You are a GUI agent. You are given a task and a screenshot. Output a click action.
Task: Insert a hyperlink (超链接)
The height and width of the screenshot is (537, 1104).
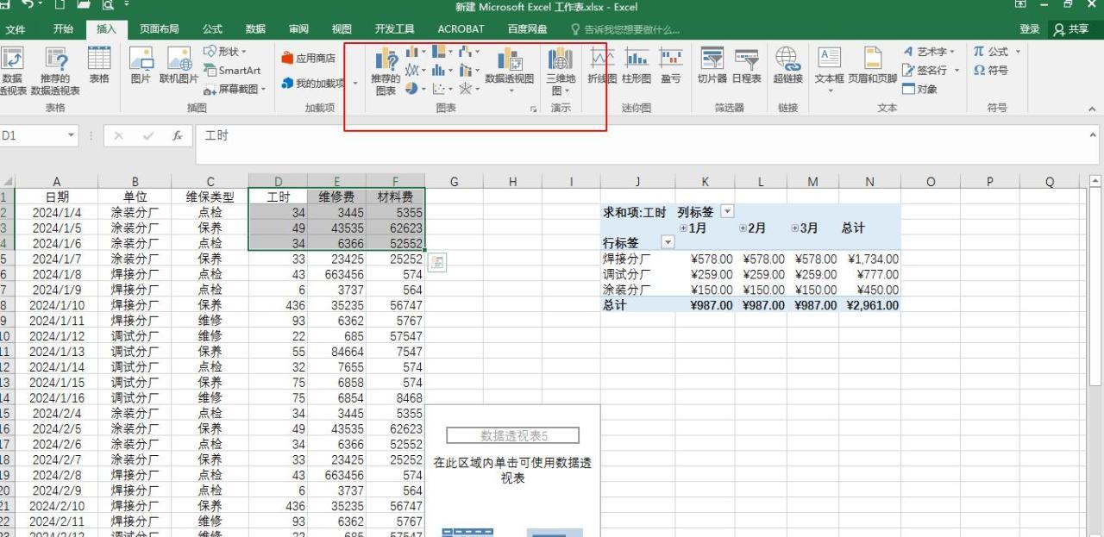[x=787, y=66]
